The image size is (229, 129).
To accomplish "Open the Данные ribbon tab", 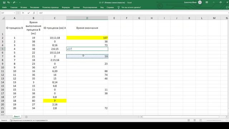I will [x=76, y=7].
